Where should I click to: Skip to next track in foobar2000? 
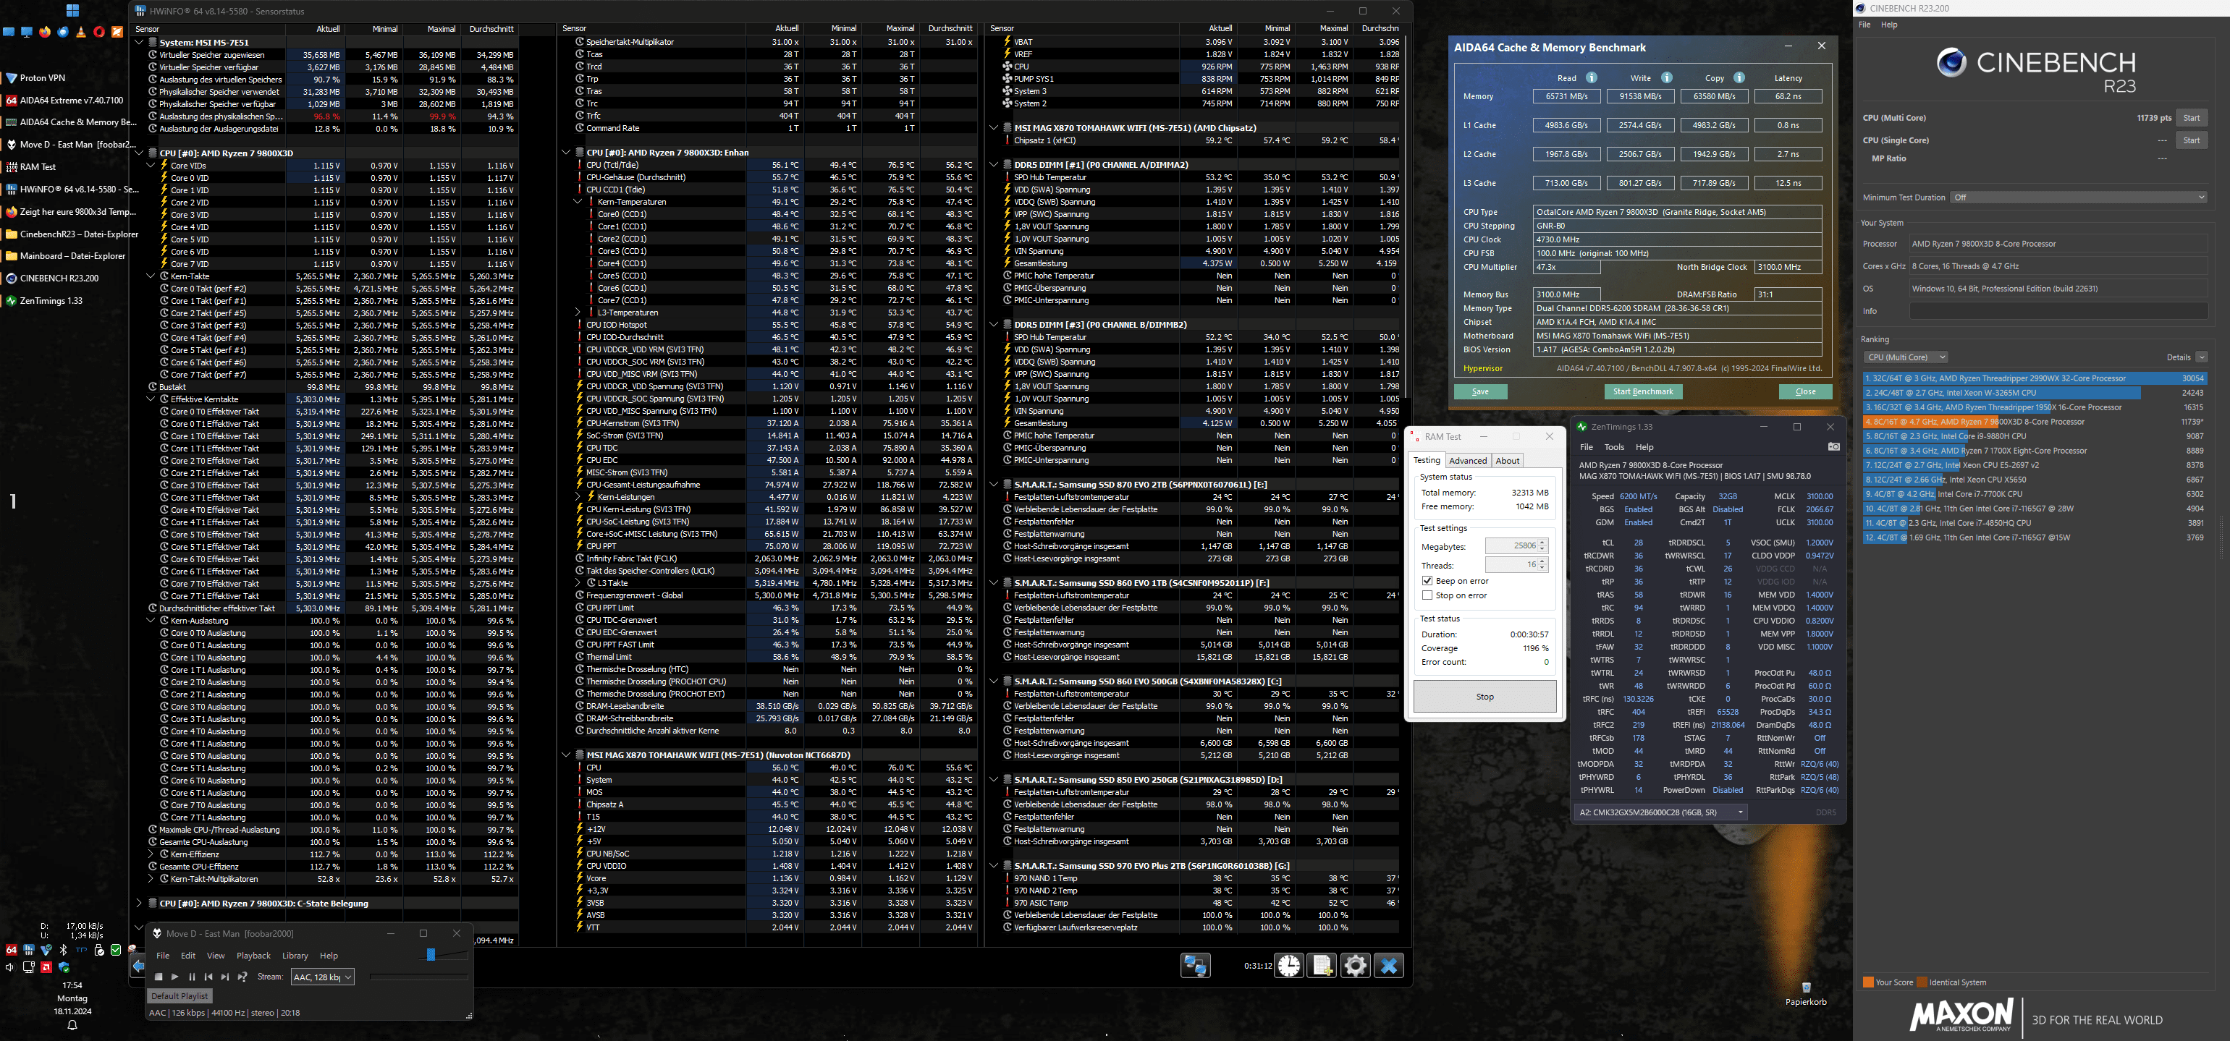coord(225,977)
